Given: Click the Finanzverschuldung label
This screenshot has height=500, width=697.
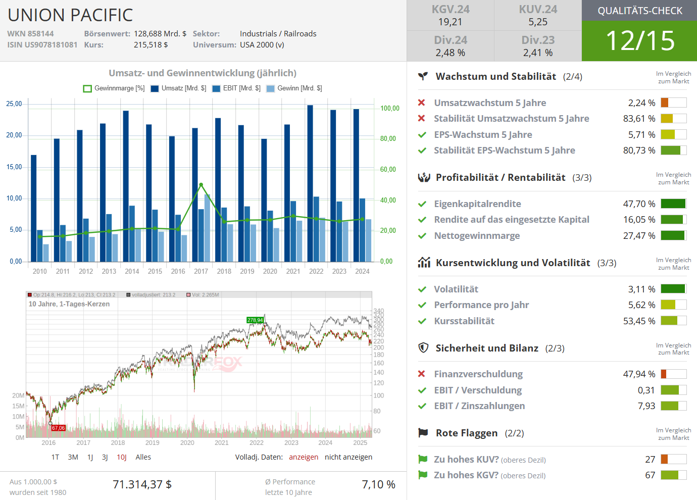Looking at the screenshot, I should coord(478,374).
